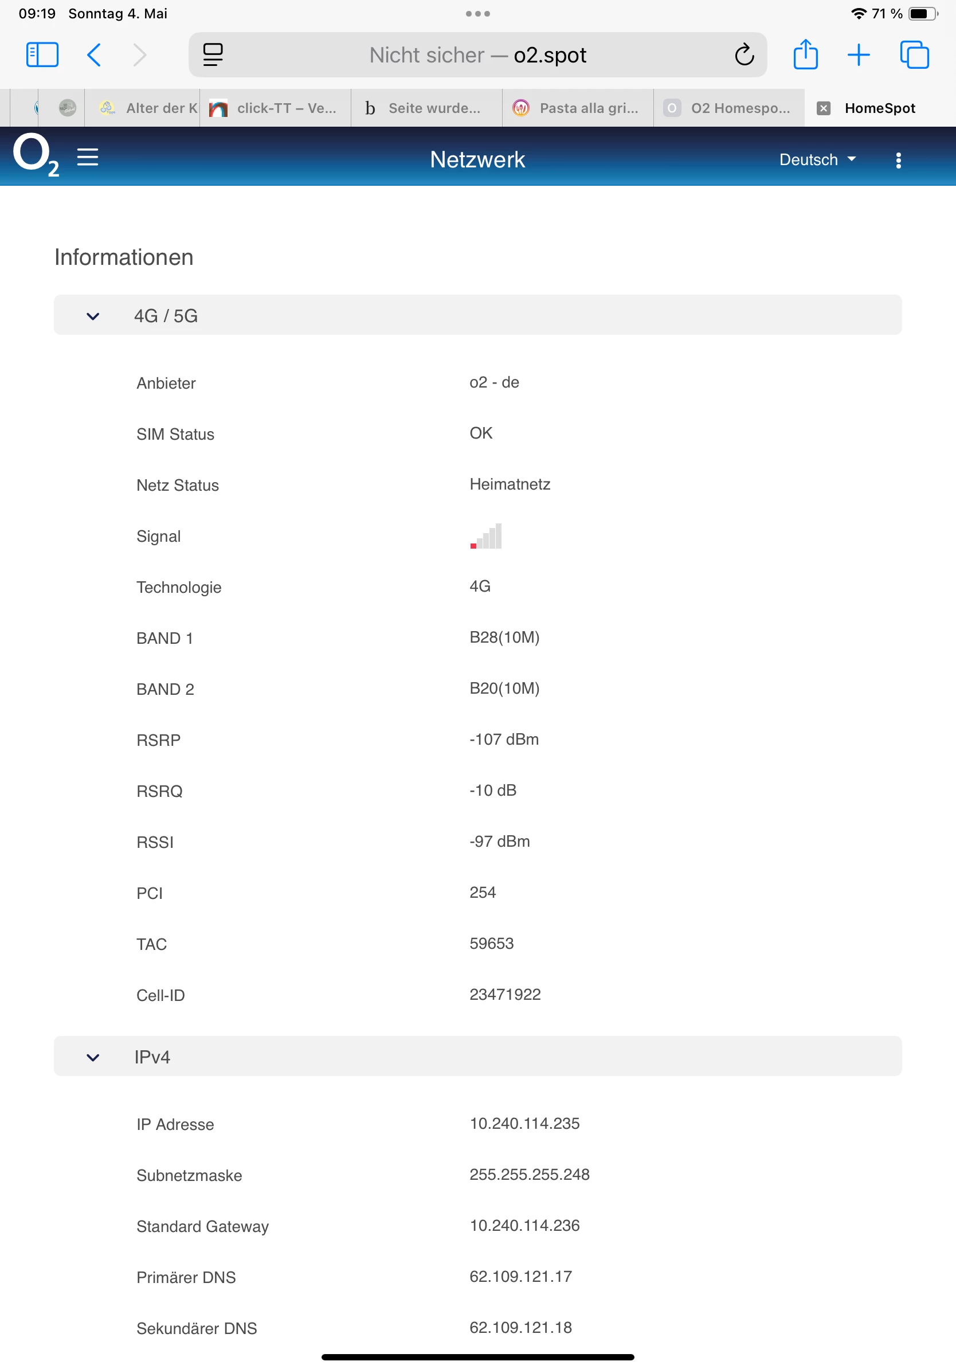Close the HomeSpot tab
The width and height of the screenshot is (956, 1369).
[823, 108]
